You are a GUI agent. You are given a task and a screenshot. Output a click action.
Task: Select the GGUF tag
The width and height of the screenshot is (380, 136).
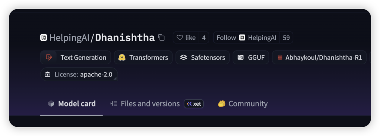251,57
